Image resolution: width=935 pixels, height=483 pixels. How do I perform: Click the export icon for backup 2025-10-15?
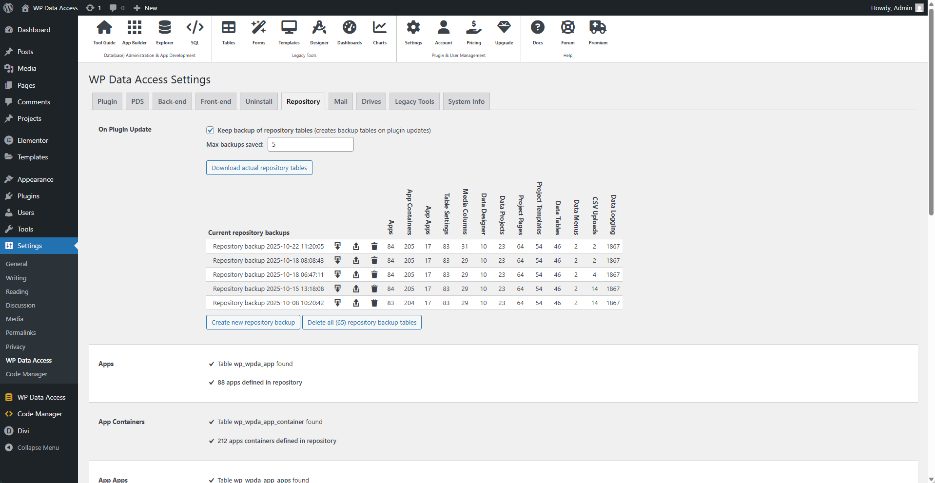356,289
